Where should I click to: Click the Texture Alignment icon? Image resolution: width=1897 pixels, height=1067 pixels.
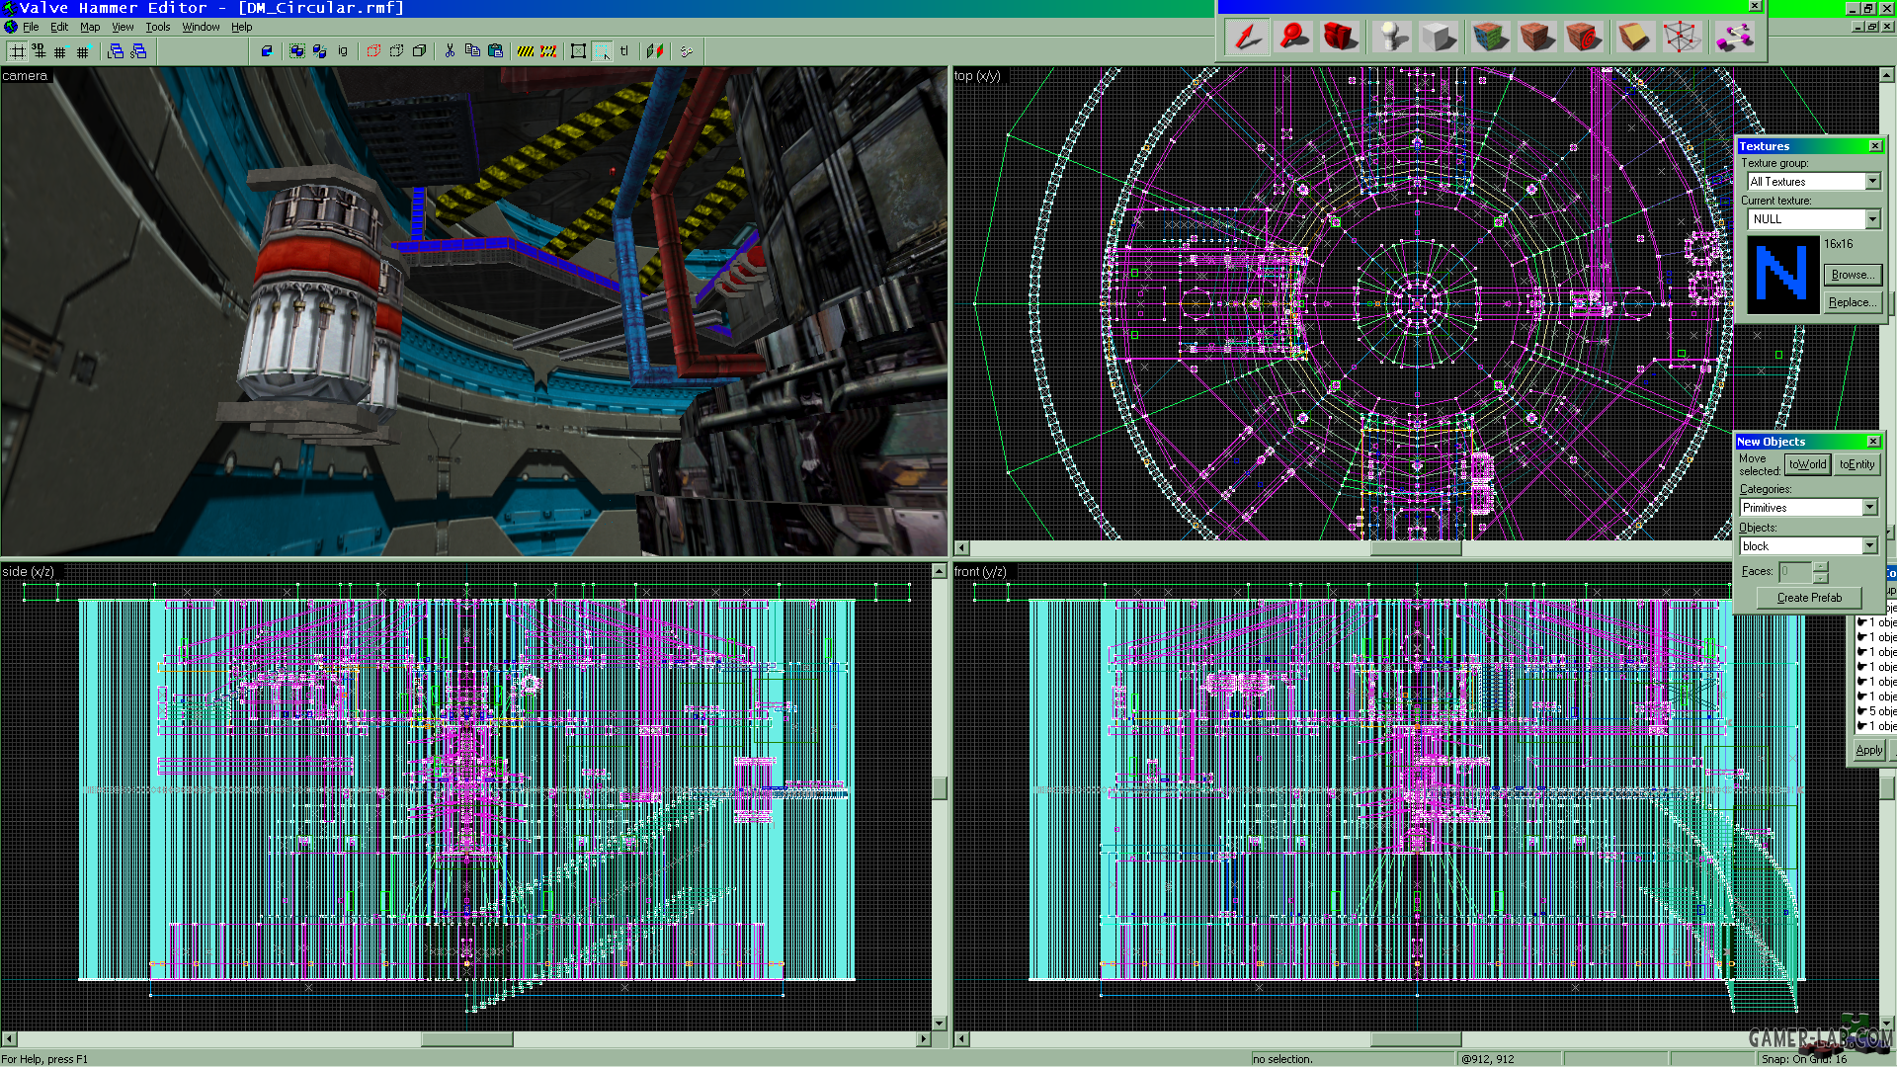point(655,51)
